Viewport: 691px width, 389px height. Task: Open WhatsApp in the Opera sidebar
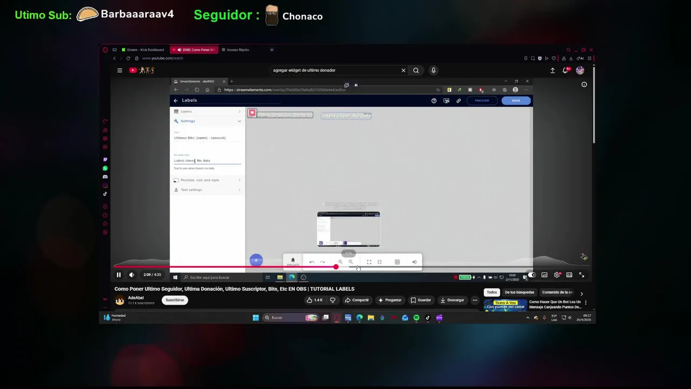(x=105, y=169)
